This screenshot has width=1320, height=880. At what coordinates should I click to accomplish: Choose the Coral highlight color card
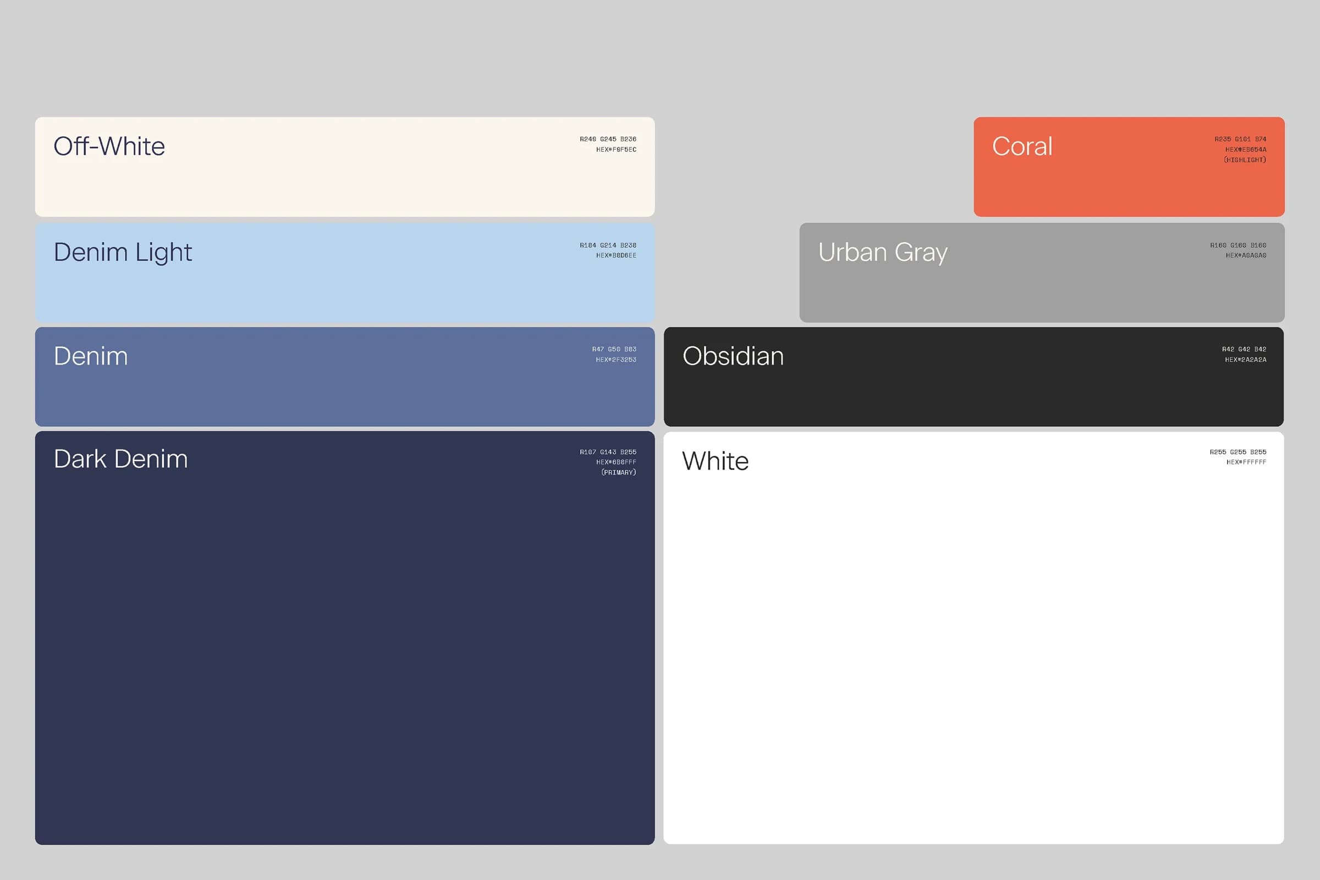(1129, 167)
